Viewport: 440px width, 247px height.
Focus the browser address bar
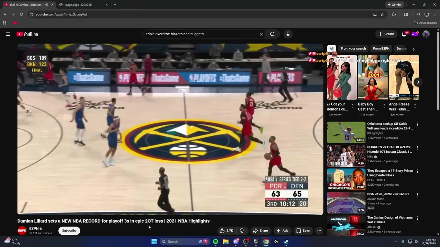click(x=199, y=14)
